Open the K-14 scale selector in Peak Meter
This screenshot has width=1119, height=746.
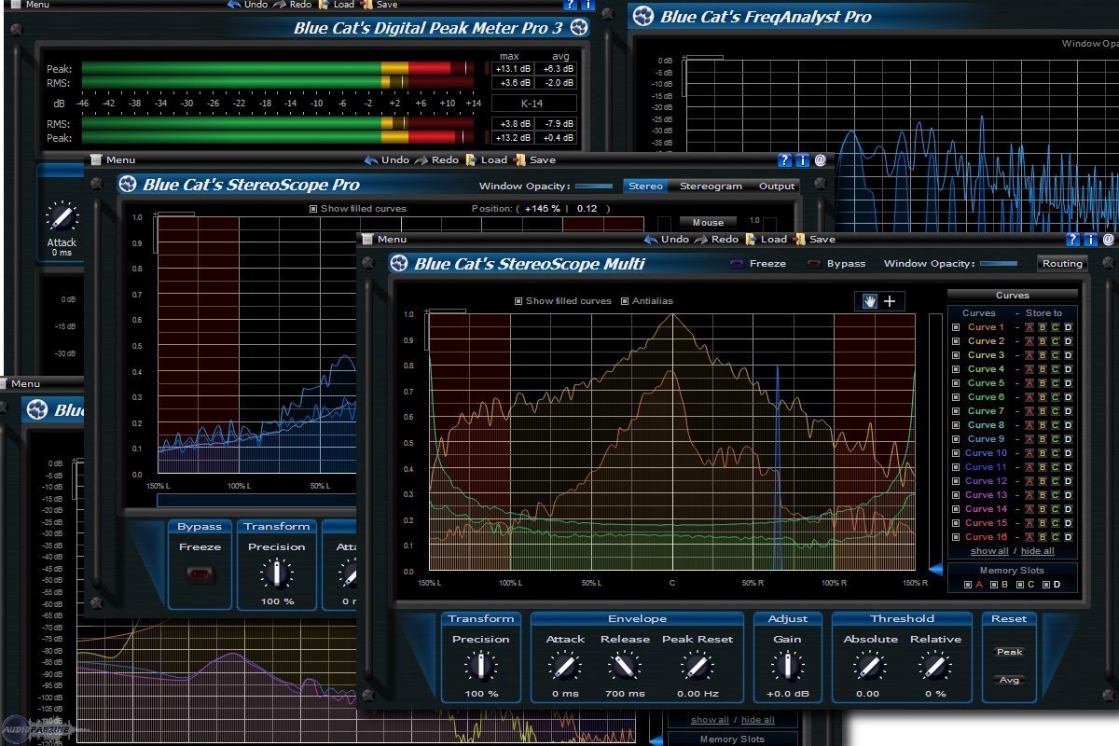533,104
